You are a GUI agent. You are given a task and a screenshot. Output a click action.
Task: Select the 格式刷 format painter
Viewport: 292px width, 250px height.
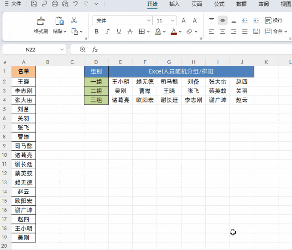41,25
